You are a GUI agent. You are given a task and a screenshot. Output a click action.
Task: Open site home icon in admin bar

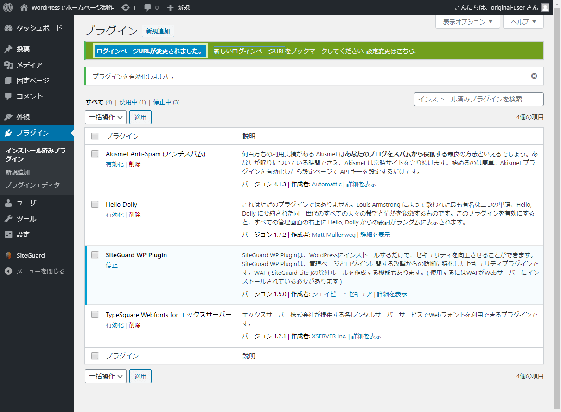pos(24,7)
